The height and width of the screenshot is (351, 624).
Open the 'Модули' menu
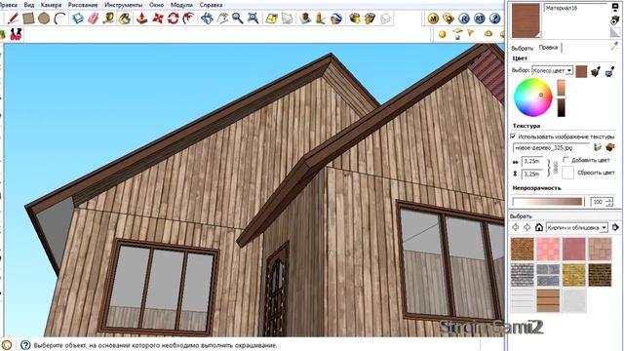click(181, 5)
